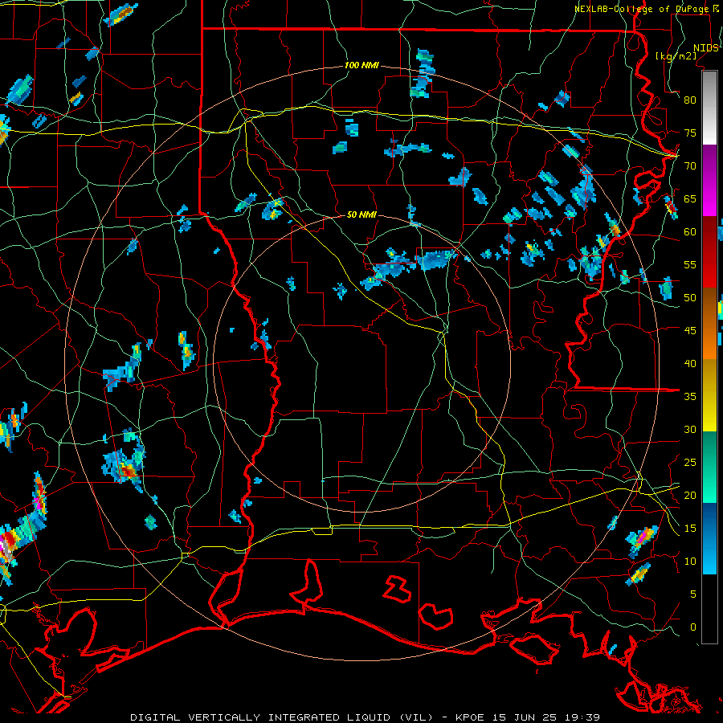Click the color scale value 65
Image resolution: width=723 pixels, height=723 pixels.
pos(690,198)
